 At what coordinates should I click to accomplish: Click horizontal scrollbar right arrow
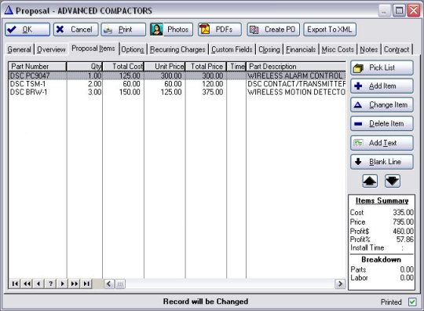tap(340, 284)
